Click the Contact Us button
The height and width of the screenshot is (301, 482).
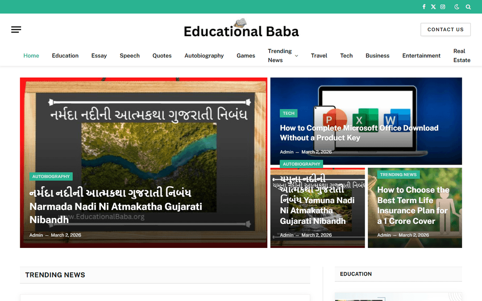[445, 29]
